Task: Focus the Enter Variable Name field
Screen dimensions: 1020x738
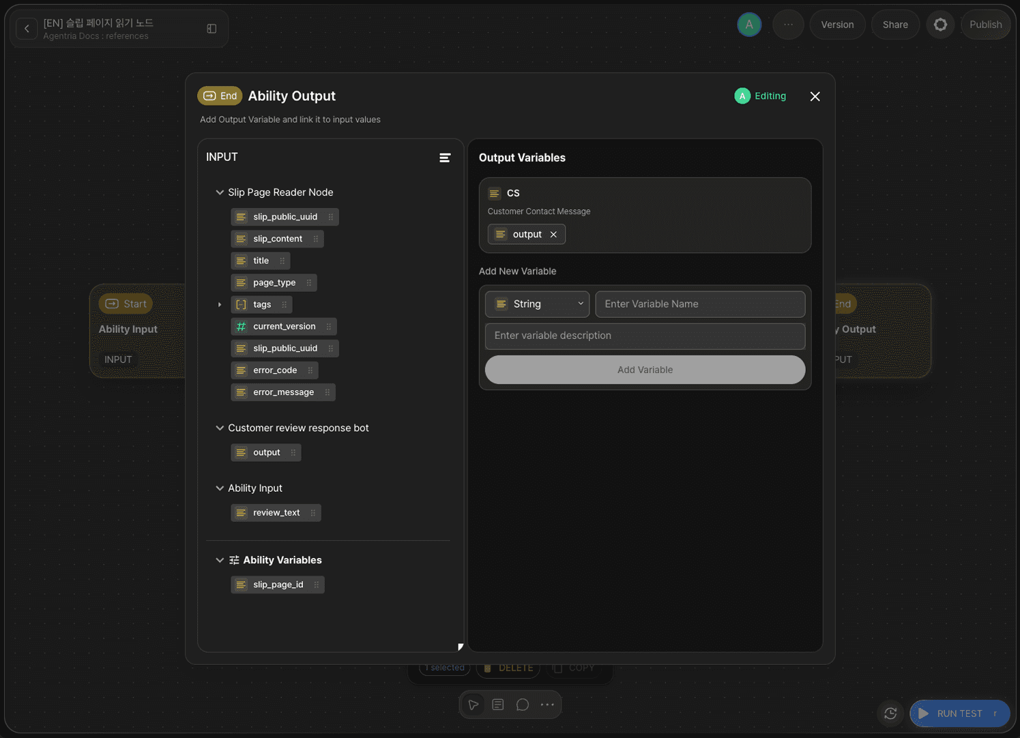Action: 700,304
